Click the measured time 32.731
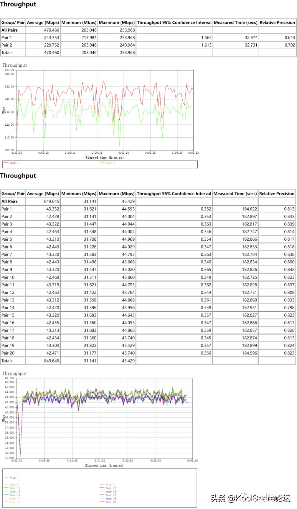297x509 pixels. coord(251,45)
